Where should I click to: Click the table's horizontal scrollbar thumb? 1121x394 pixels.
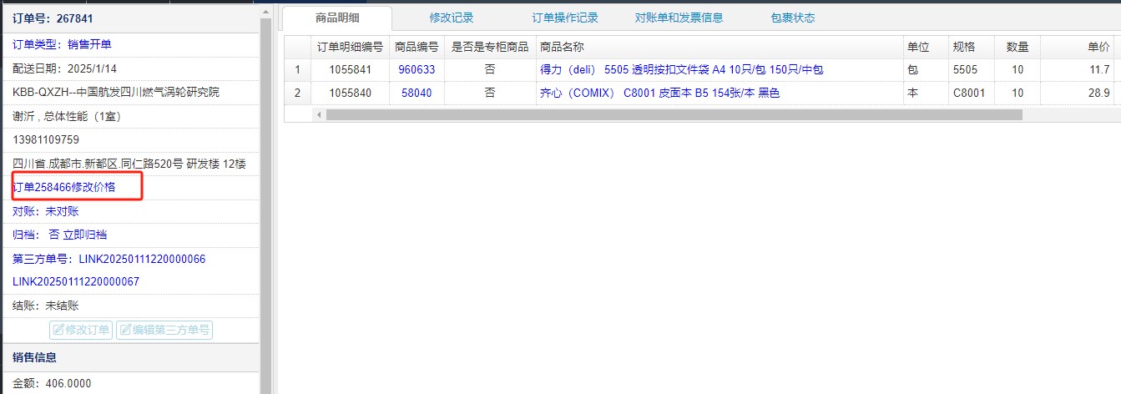coord(674,115)
